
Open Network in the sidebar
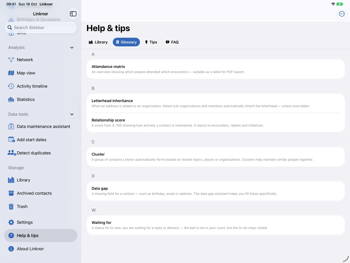pos(41,60)
